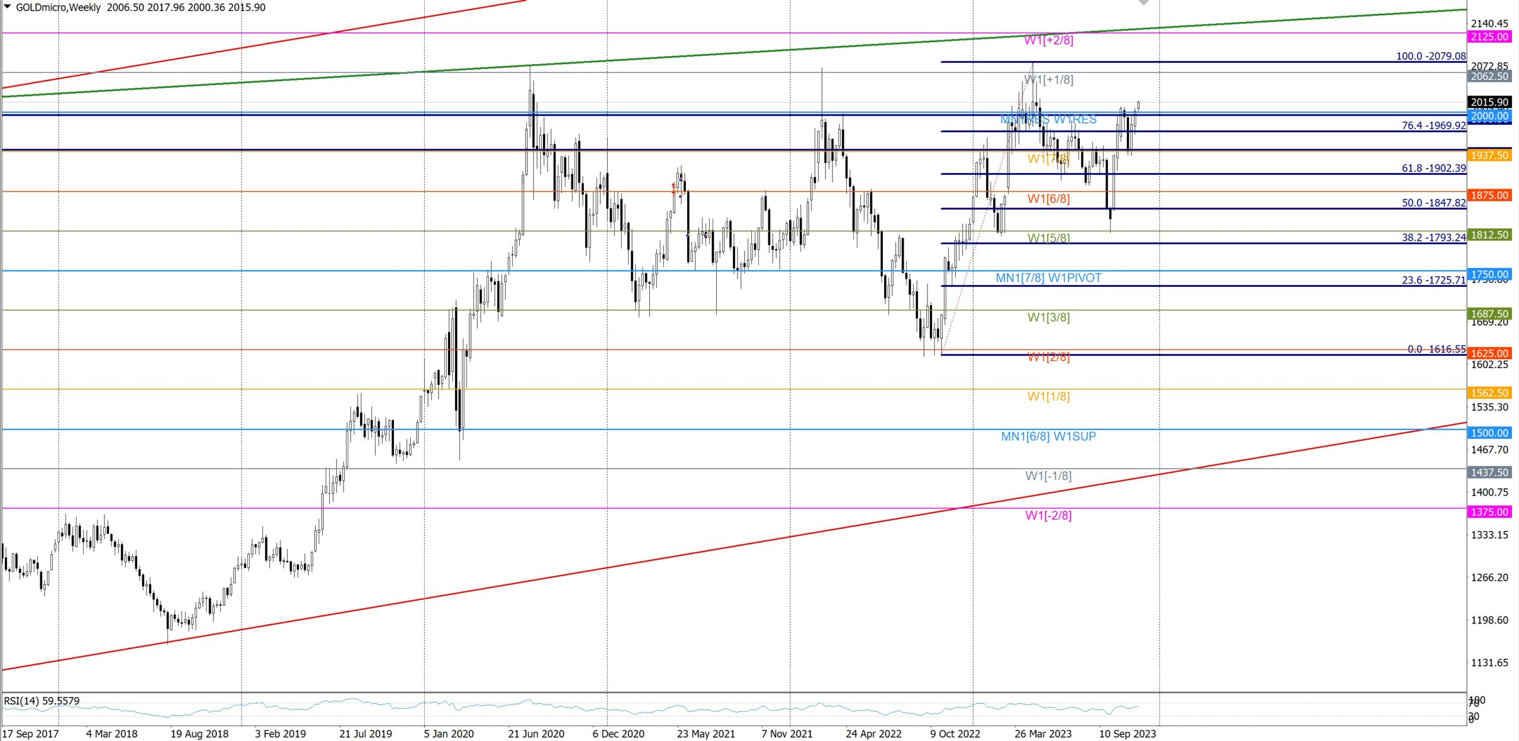Click the MN1[6/8] W1SUP label
The width and height of the screenshot is (1519, 741).
1048,436
